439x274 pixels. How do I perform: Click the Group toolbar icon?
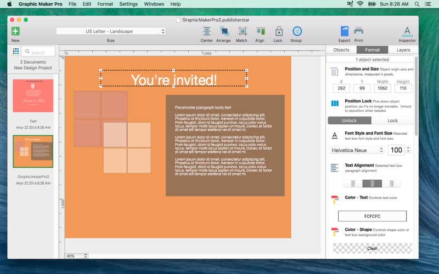coord(297,31)
